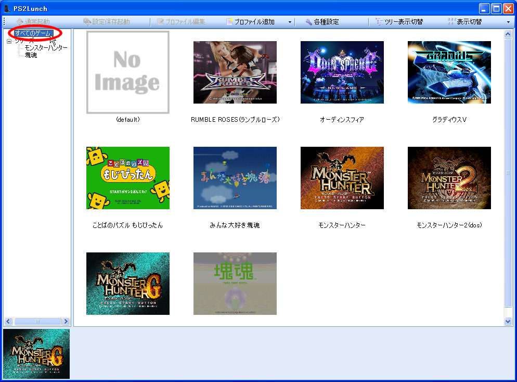Click the ツリー表示切替 tree icon
Image resolution: width=517 pixels, height=382 pixels.
[379, 22]
